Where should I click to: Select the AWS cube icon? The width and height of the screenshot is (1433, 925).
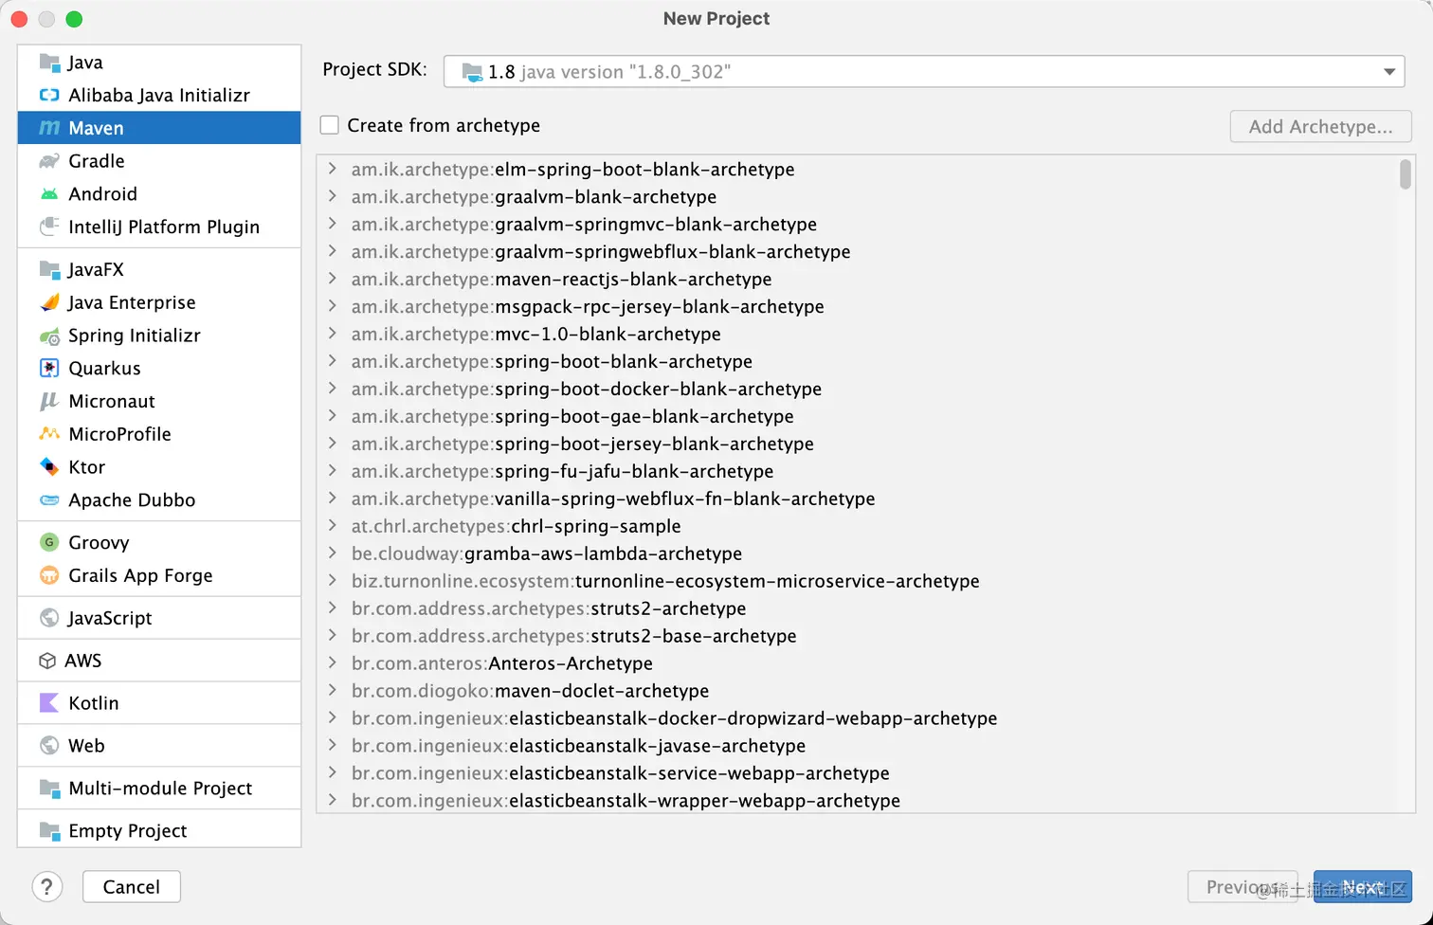tap(47, 661)
